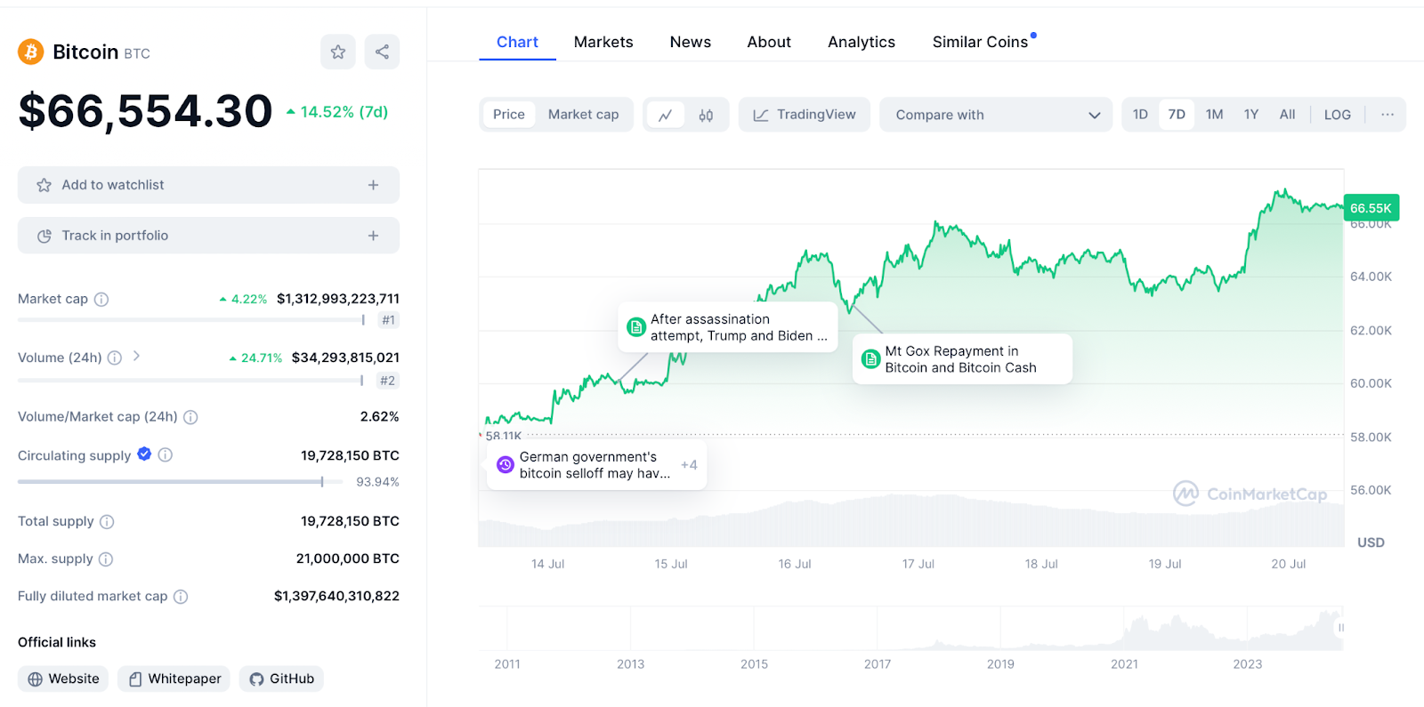
Task: Click the $34,293,815,021 volume value
Action: coord(345,358)
